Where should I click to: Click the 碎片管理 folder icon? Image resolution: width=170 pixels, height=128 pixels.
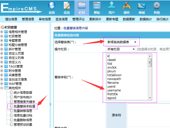[6, 49]
